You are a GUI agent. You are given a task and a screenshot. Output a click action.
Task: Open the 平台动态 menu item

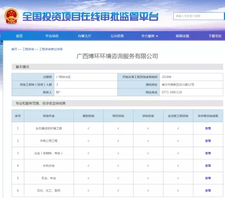click(x=52, y=36)
